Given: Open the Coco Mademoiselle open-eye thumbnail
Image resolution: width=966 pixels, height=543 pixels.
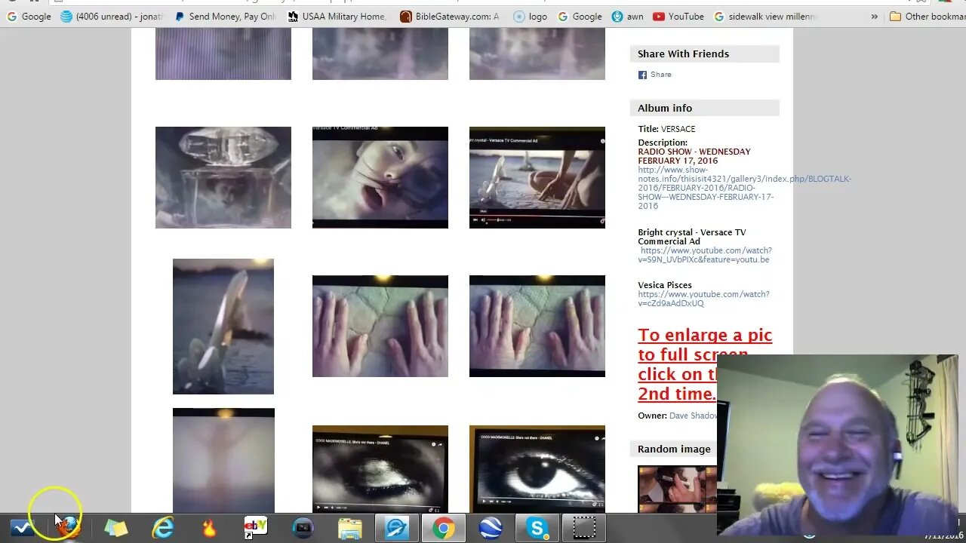Looking at the screenshot, I should point(537,469).
